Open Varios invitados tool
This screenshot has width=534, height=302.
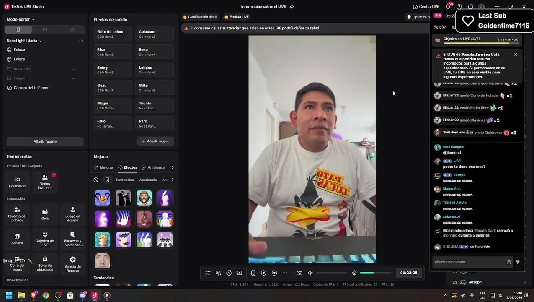point(45,182)
